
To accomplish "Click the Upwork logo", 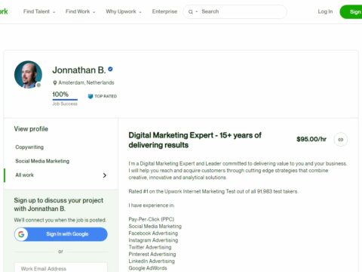I will tap(4, 11).
